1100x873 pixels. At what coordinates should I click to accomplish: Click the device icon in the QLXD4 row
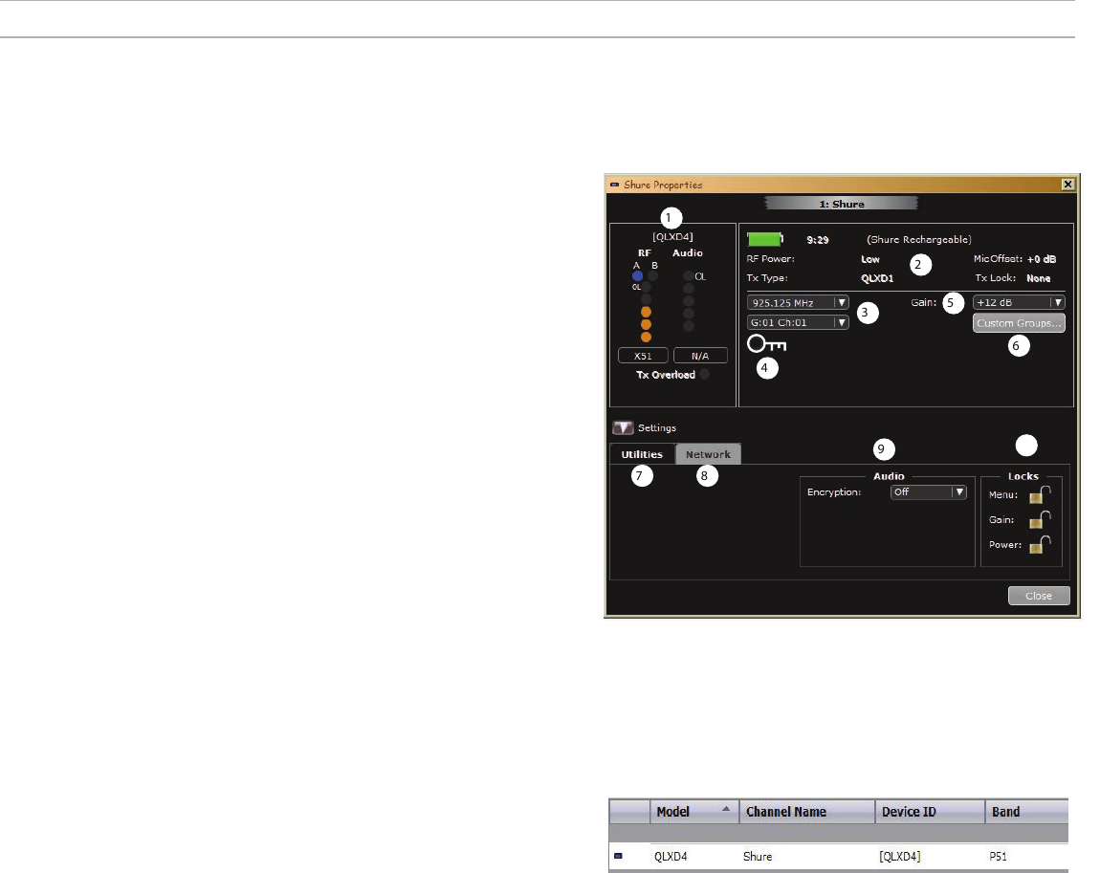(x=618, y=856)
